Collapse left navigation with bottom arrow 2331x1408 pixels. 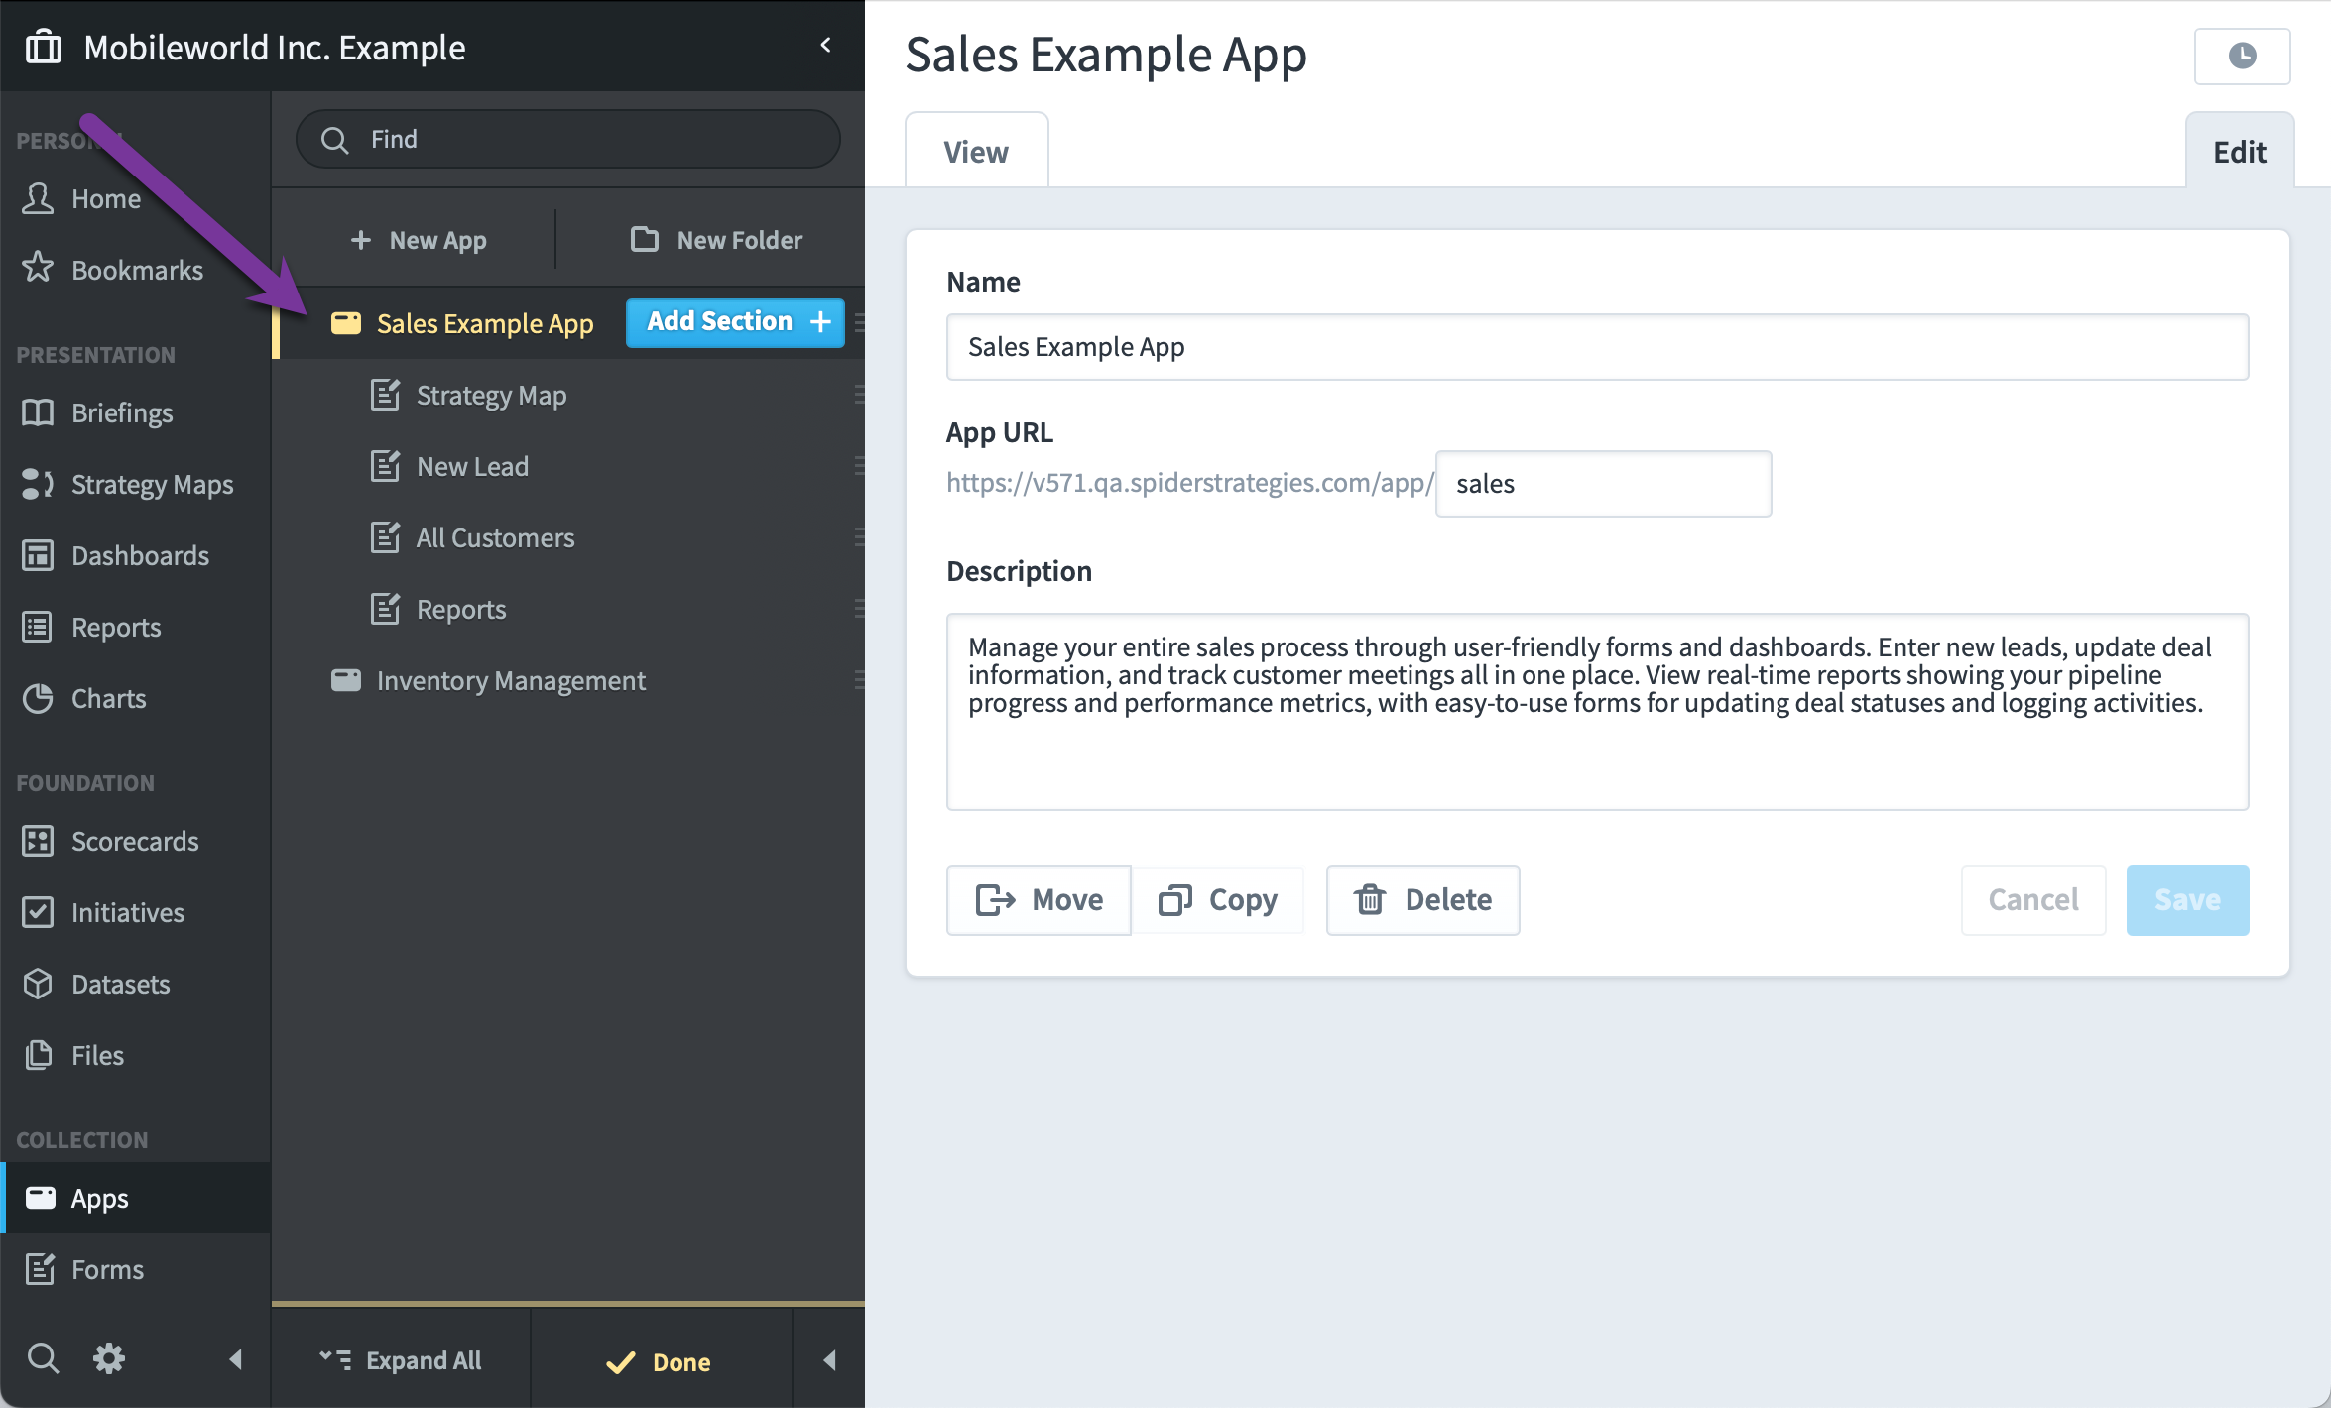coord(235,1358)
